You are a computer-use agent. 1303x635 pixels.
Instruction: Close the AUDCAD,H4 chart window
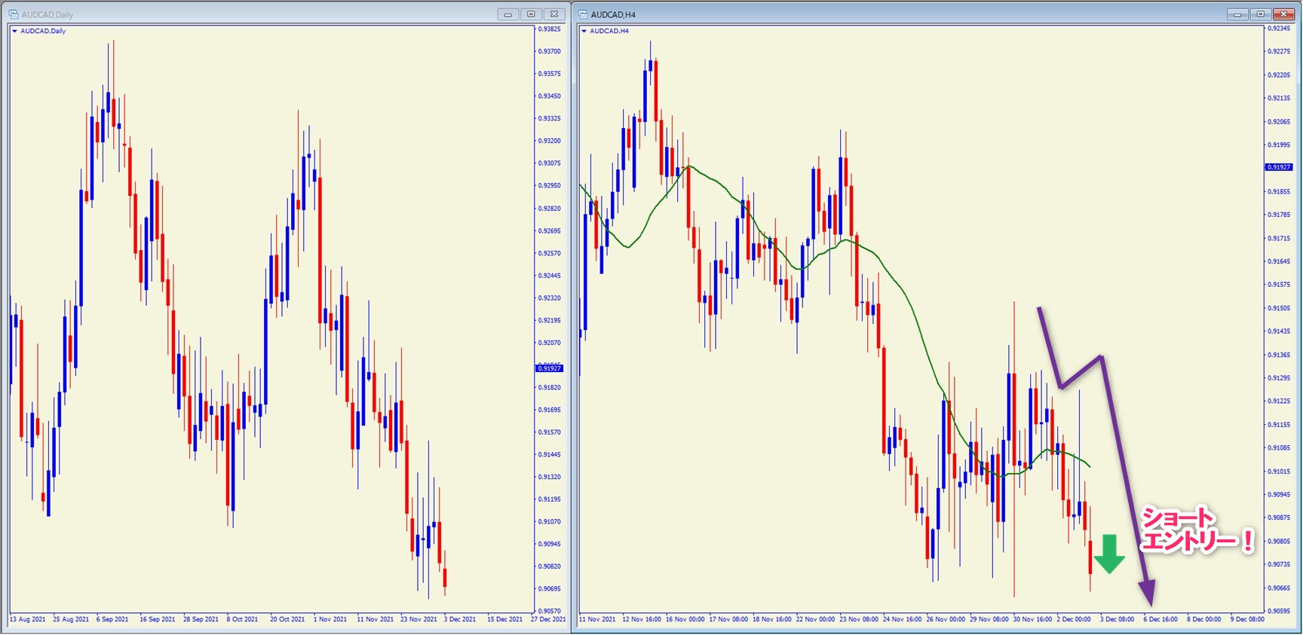[x=1283, y=14]
